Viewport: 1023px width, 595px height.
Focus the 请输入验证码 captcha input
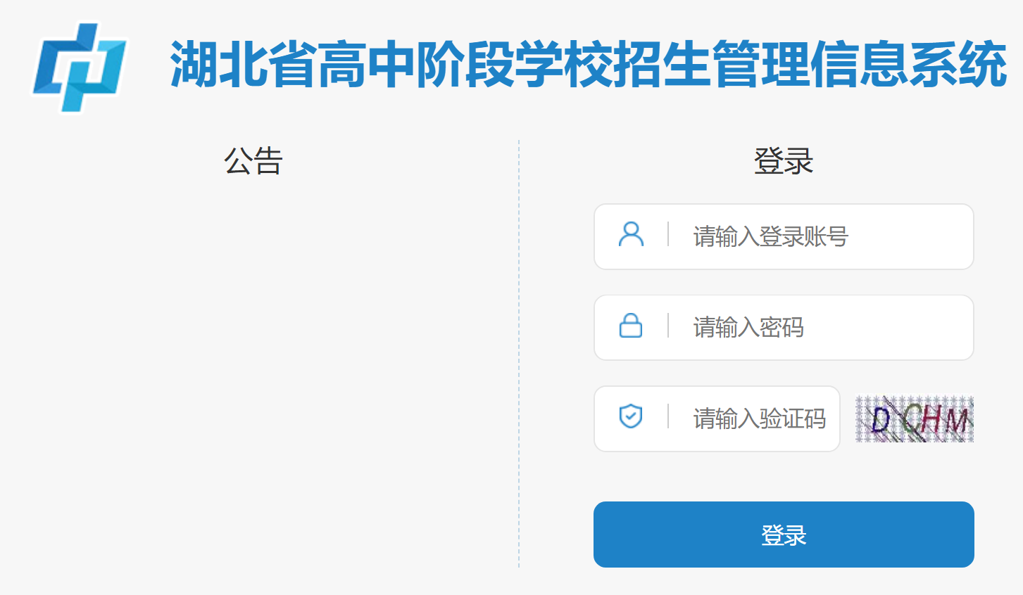[x=759, y=419]
